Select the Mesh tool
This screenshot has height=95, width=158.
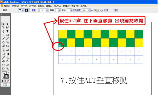(x=3, y=54)
